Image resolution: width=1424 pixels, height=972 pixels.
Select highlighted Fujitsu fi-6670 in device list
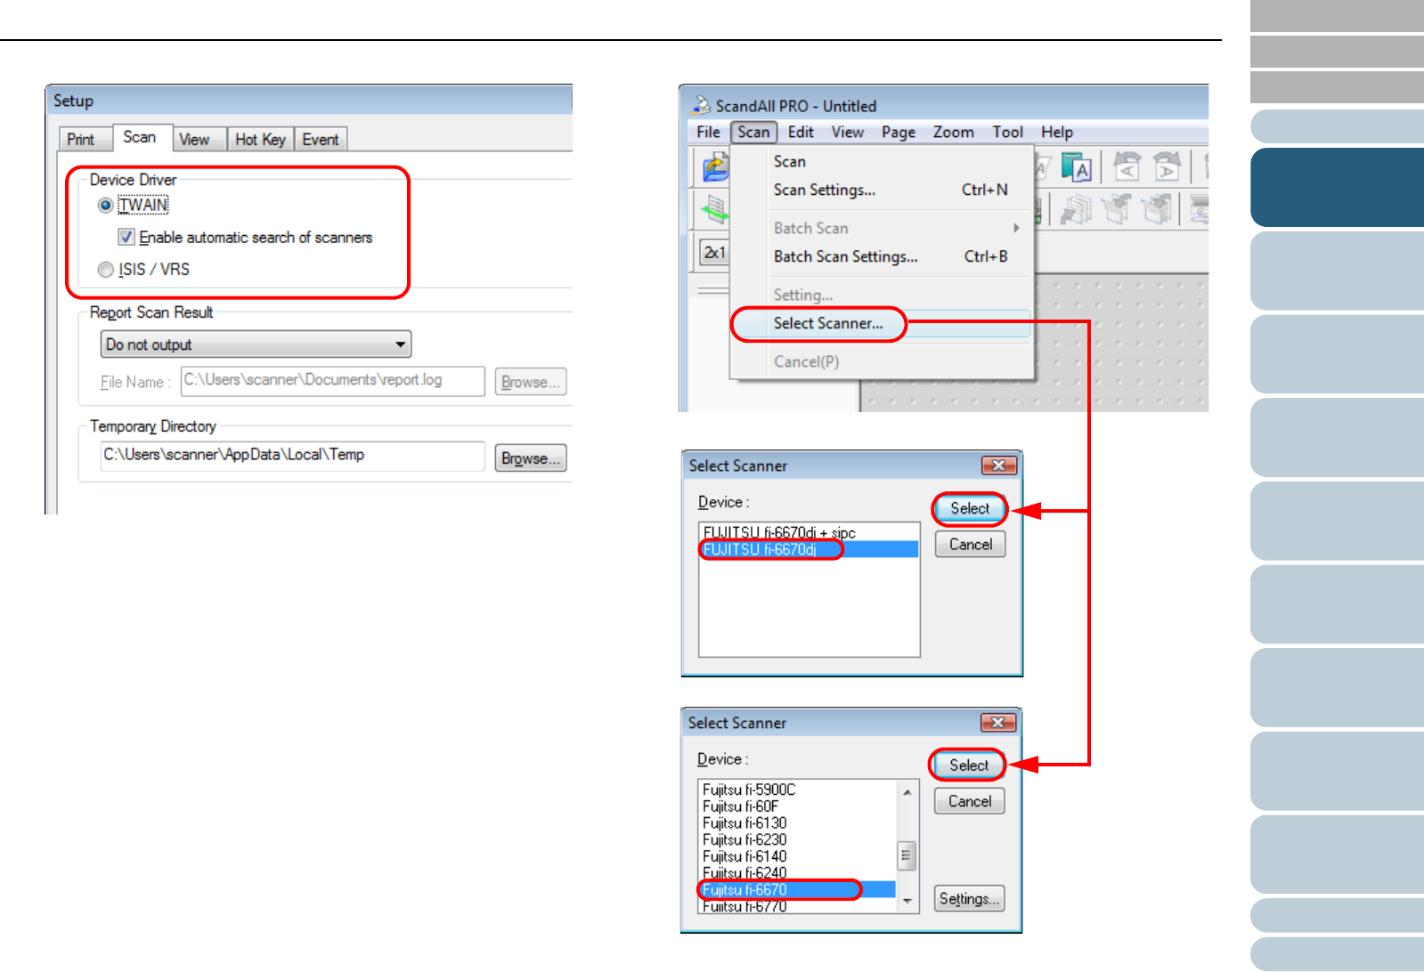798,889
